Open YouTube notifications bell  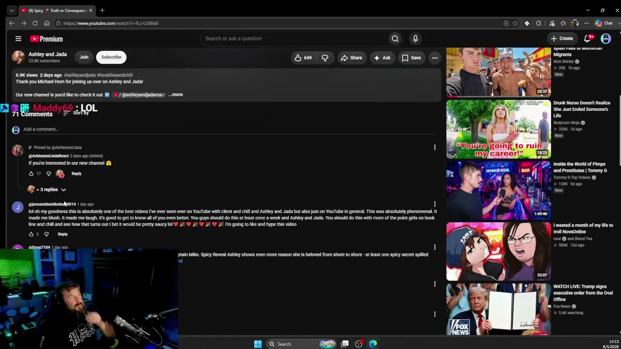[588, 38]
